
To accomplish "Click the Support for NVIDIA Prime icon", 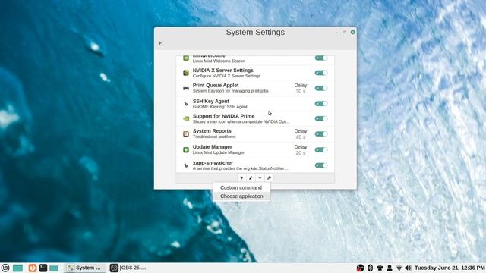I will pyautogui.click(x=186, y=118).
